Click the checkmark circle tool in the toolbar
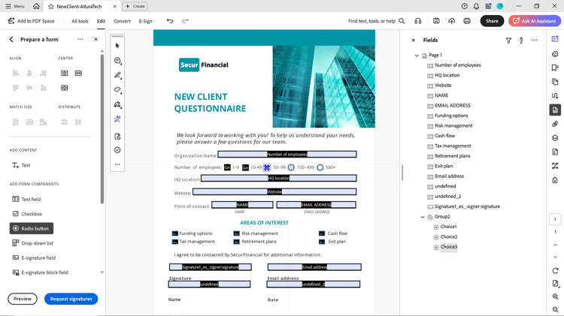The height and width of the screenshot is (316, 564). 117,150
